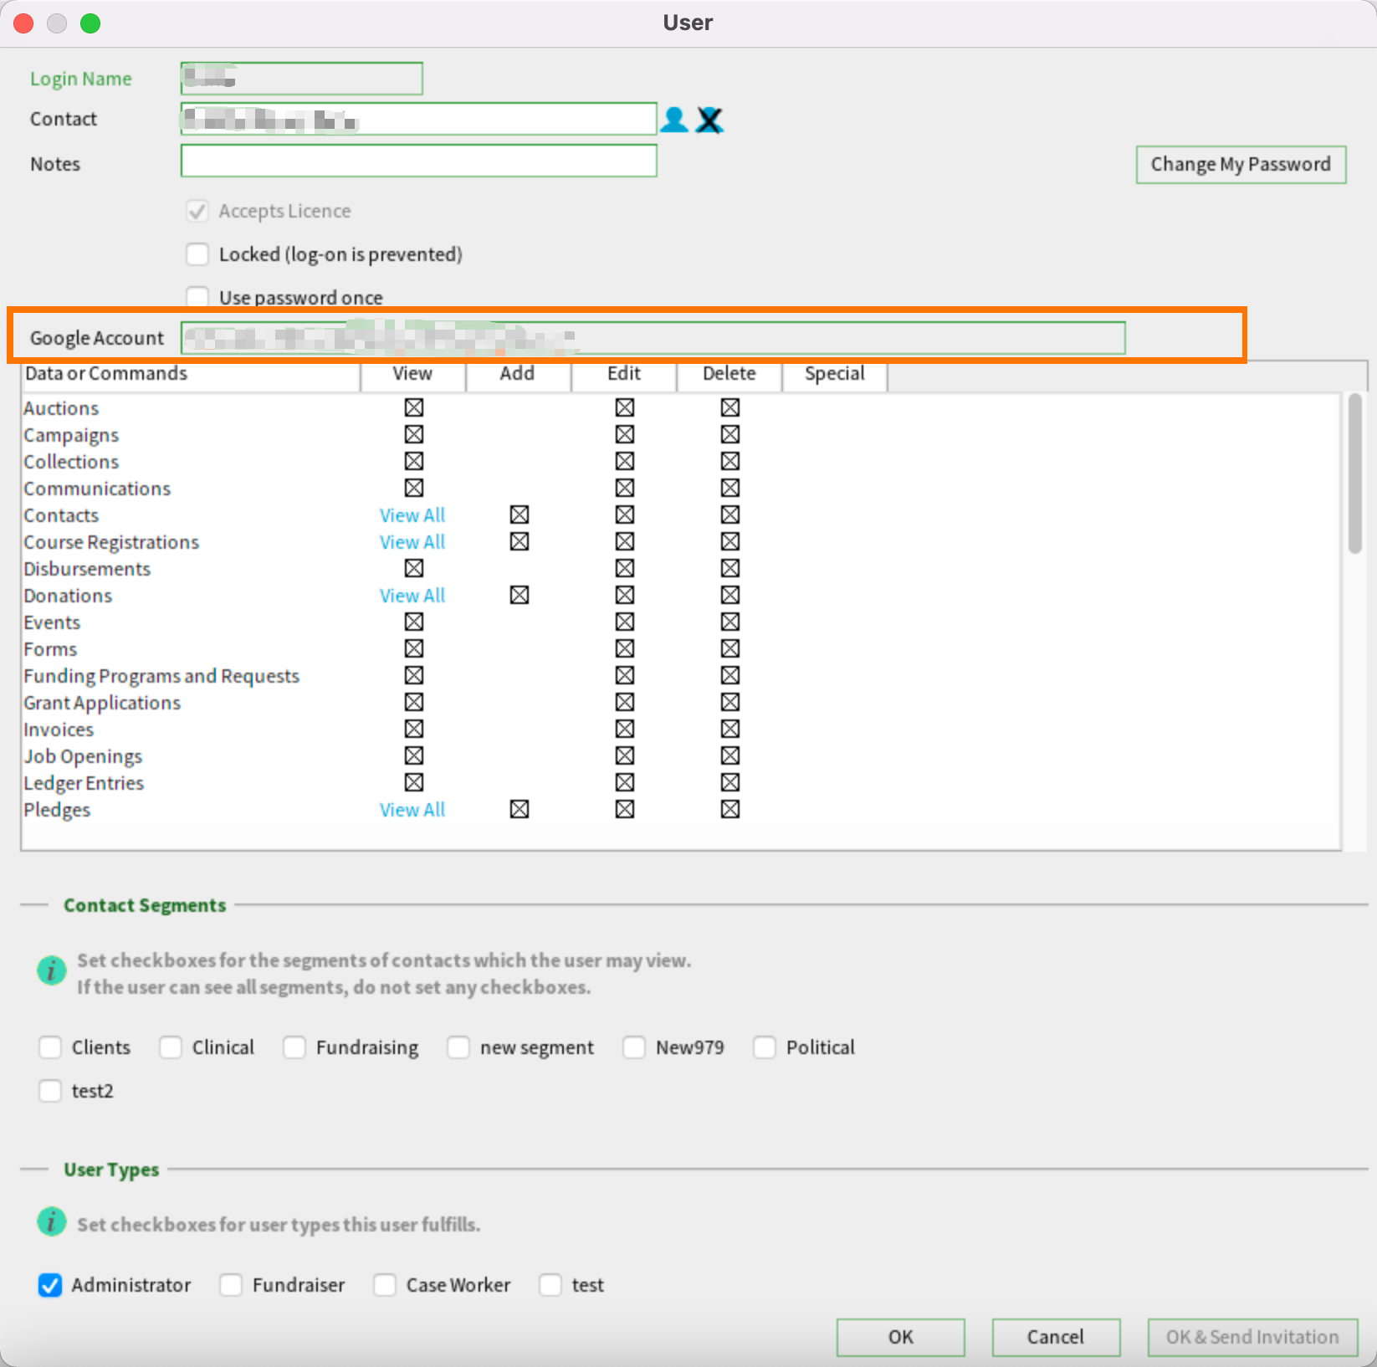Enable the Political contact segment

(765, 1047)
